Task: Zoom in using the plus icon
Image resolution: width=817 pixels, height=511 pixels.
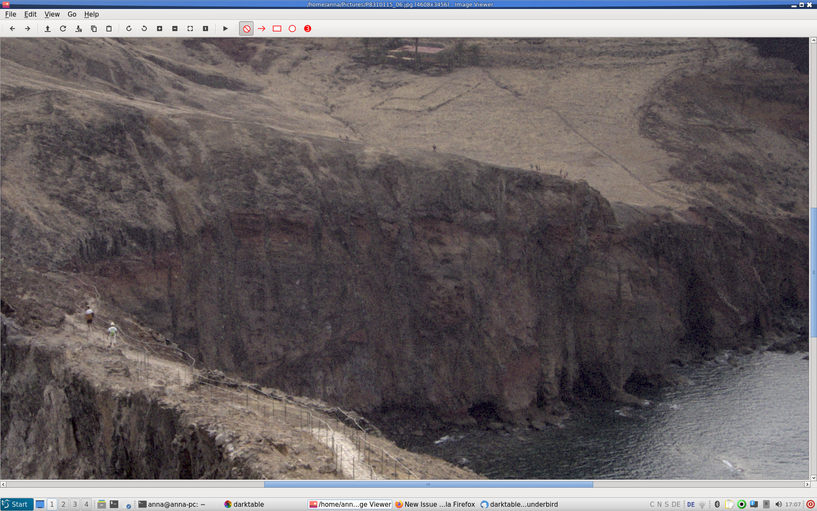Action: click(x=160, y=29)
